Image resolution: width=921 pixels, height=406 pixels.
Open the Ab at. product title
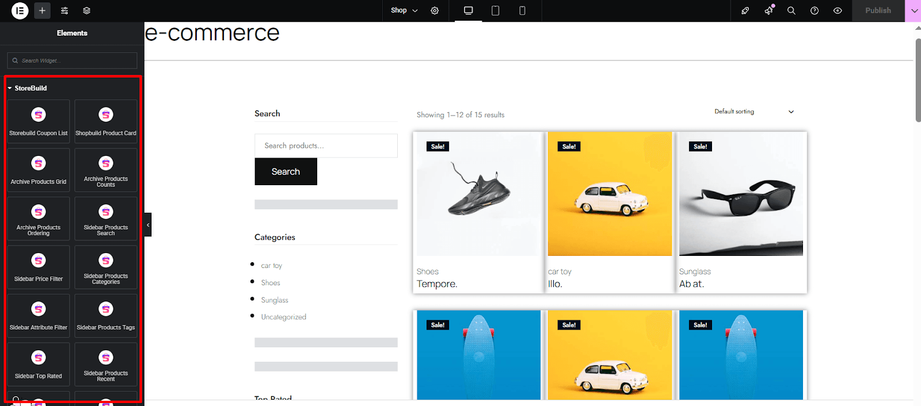(691, 284)
